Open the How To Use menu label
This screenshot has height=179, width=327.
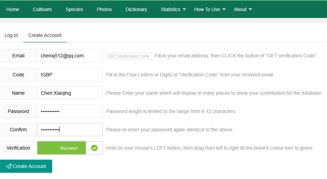207,9
